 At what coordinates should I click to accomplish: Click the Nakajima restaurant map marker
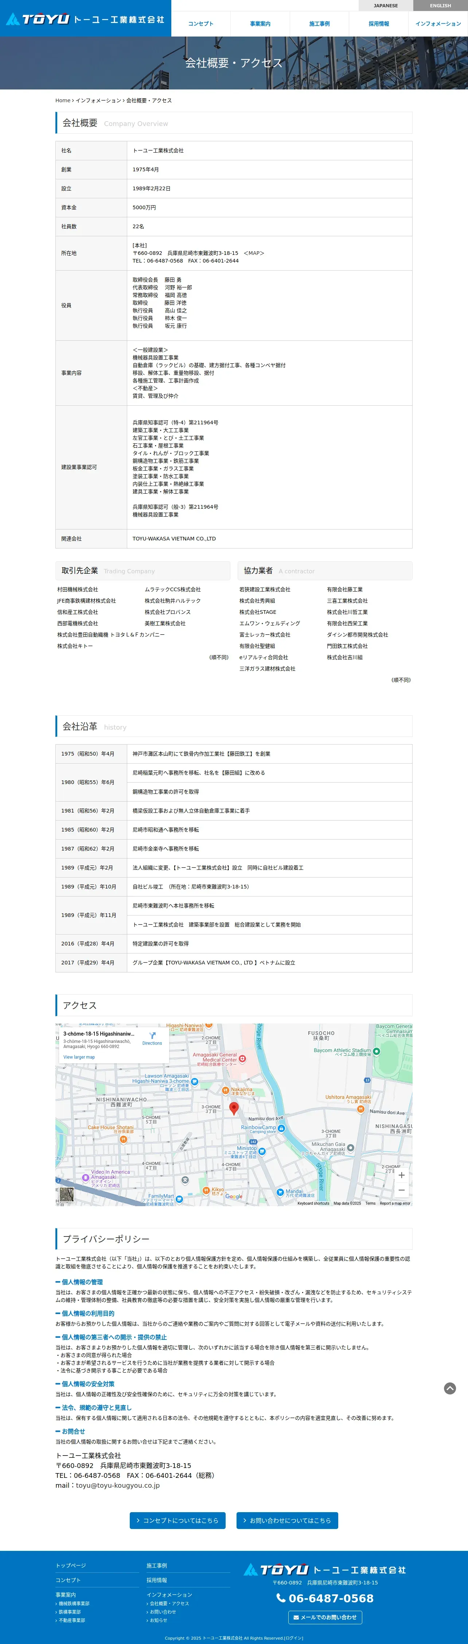[x=225, y=1090]
